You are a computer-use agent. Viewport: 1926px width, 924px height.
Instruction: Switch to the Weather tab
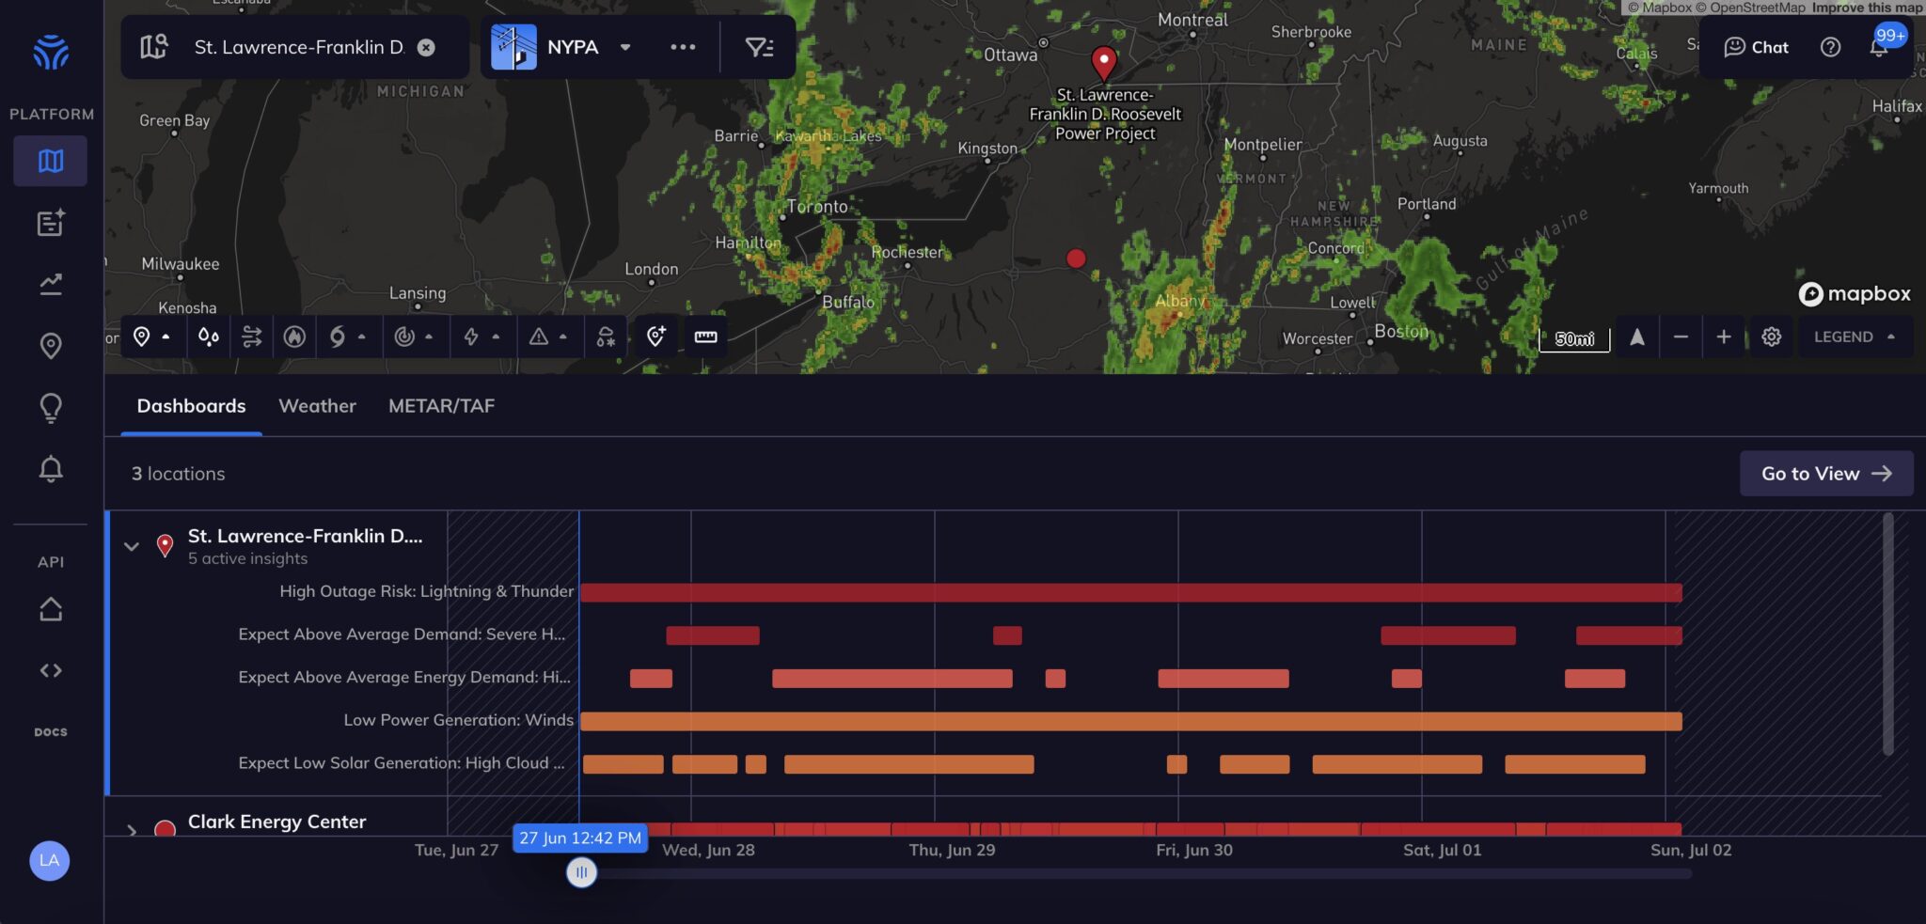(x=317, y=405)
